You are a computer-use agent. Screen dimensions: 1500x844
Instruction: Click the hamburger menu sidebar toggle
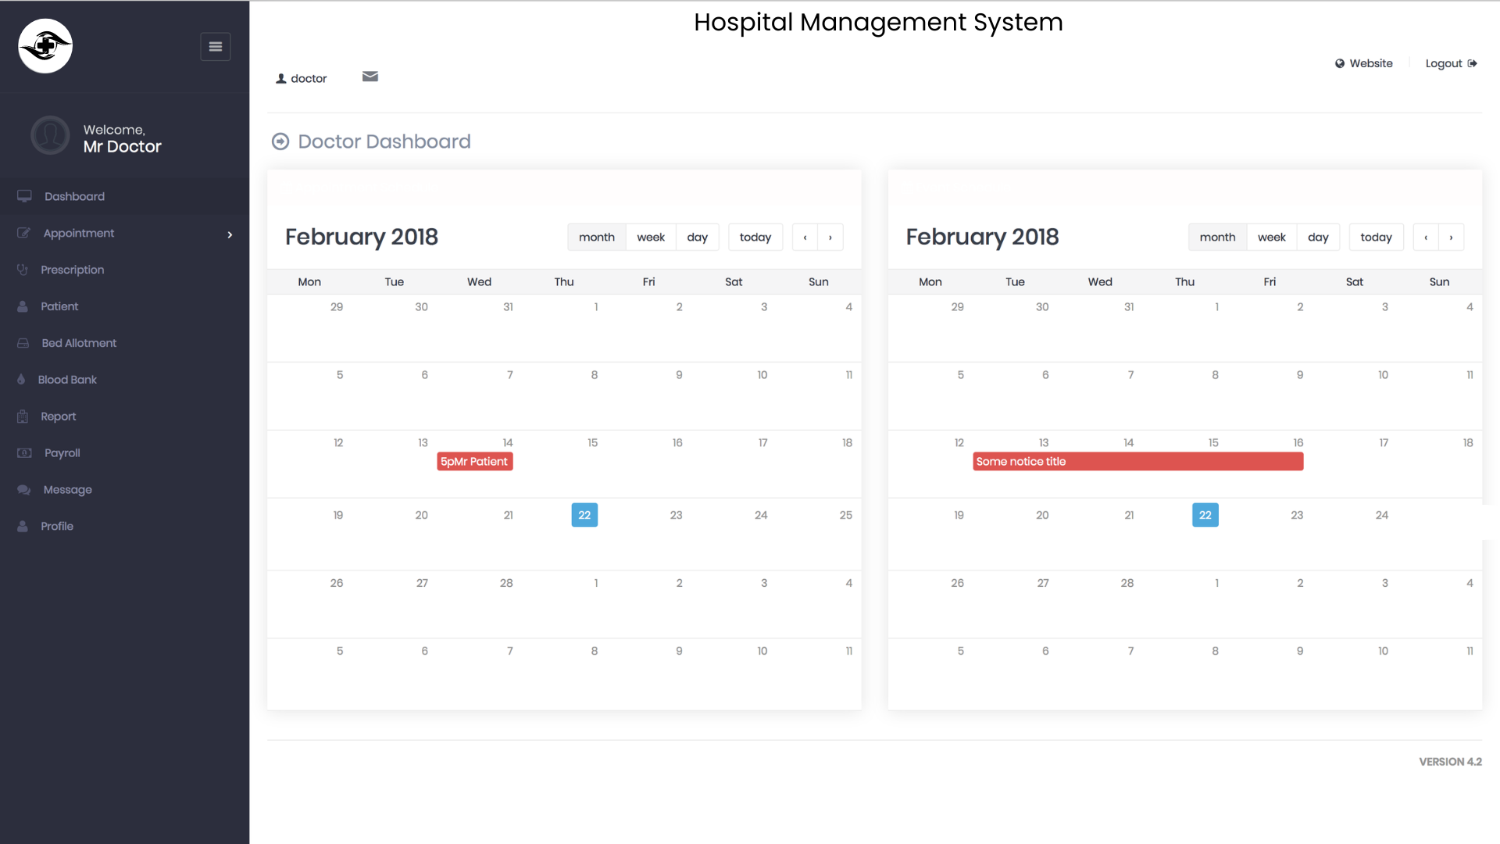click(215, 47)
